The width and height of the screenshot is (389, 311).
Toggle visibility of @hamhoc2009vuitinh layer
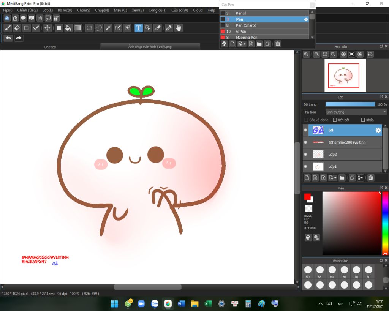tap(305, 142)
